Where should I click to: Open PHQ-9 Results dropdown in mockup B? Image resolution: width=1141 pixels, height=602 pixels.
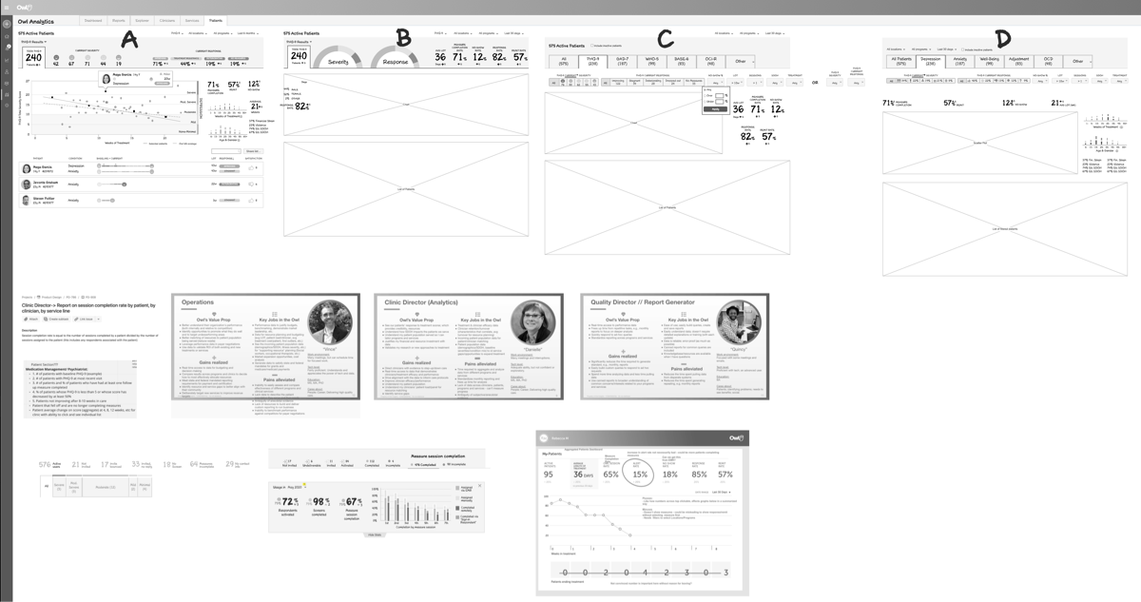point(299,42)
